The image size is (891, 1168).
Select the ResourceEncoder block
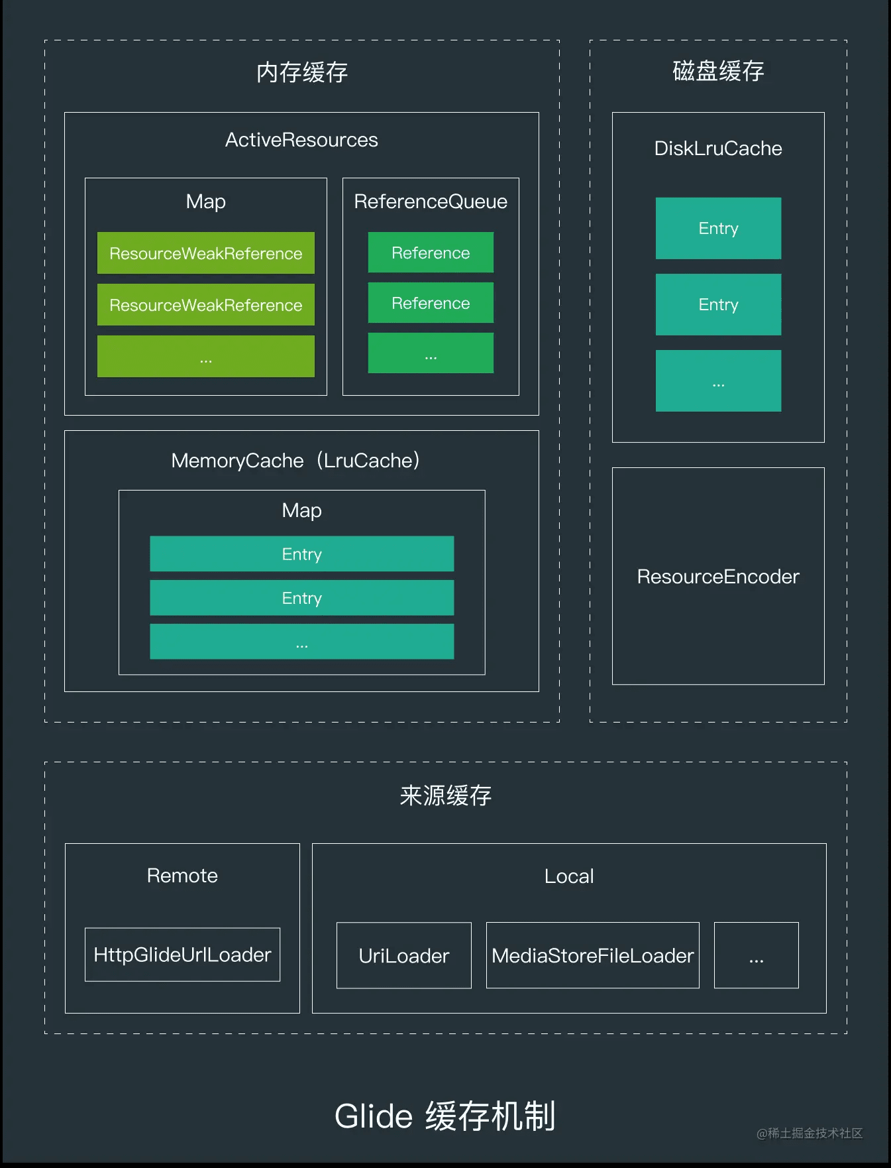click(x=718, y=576)
